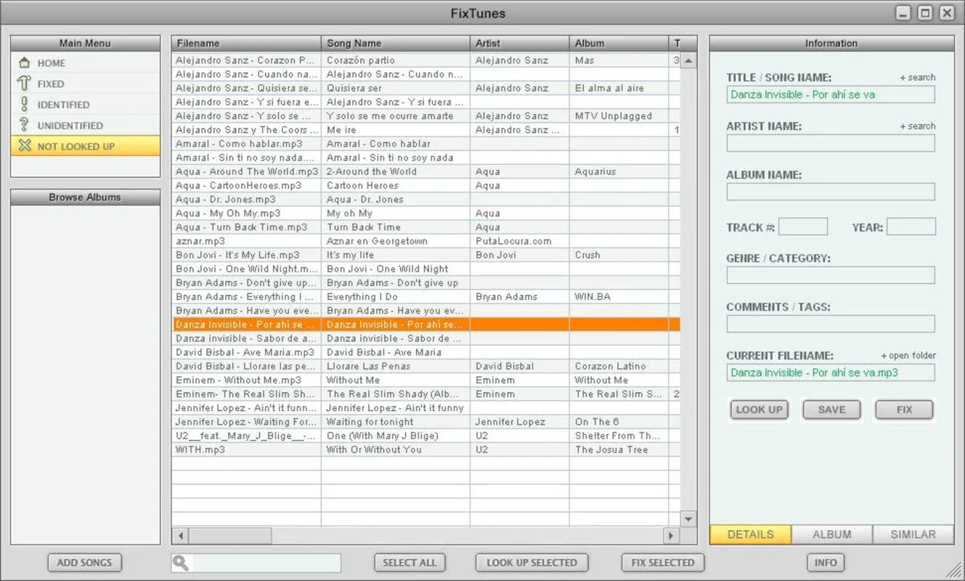
Task: Click '+ search' link beside Artist Name
Action: tap(917, 126)
